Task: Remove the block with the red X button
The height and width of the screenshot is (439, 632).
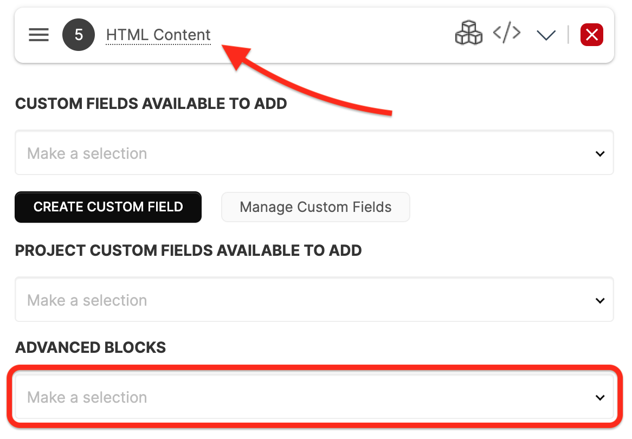Action: pos(592,35)
